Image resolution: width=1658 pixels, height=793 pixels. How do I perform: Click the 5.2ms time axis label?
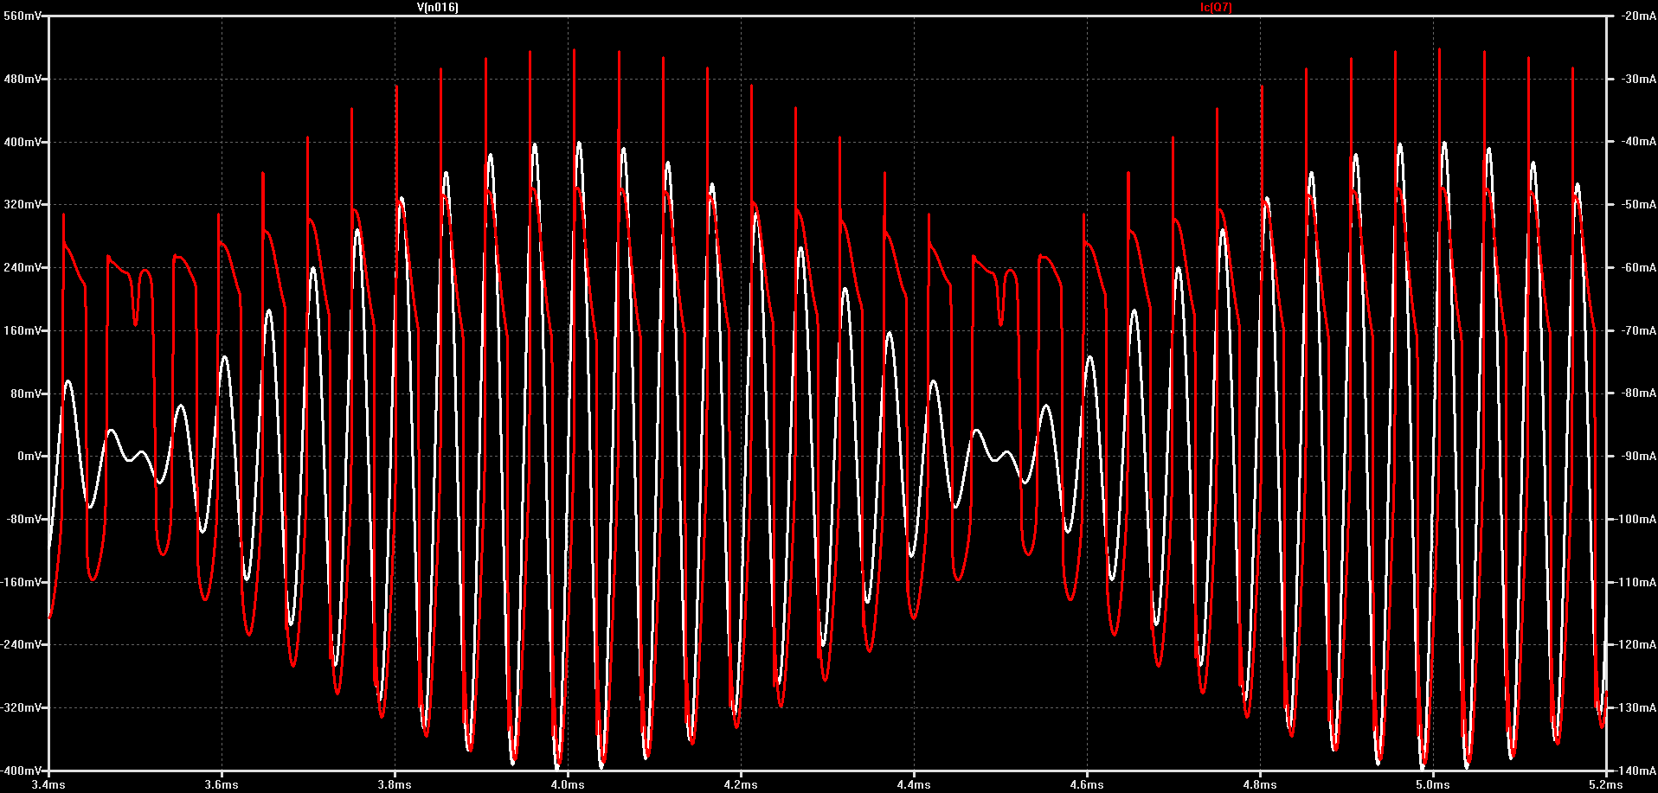pos(1606,785)
